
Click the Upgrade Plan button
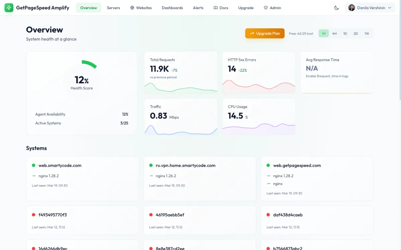[265, 33]
